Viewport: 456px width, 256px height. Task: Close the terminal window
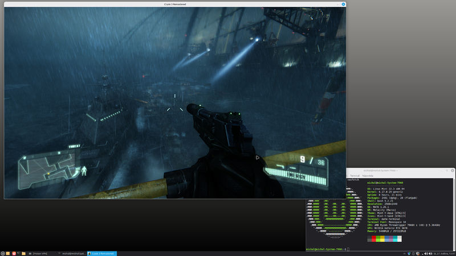453,170
